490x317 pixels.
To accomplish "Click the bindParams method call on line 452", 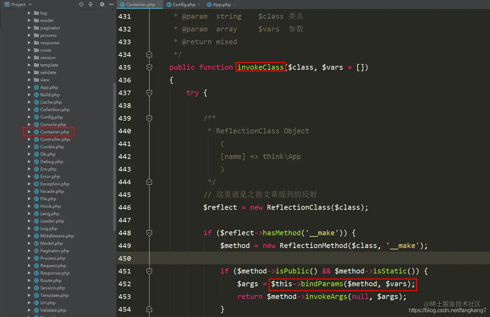I will tap(322, 284).
